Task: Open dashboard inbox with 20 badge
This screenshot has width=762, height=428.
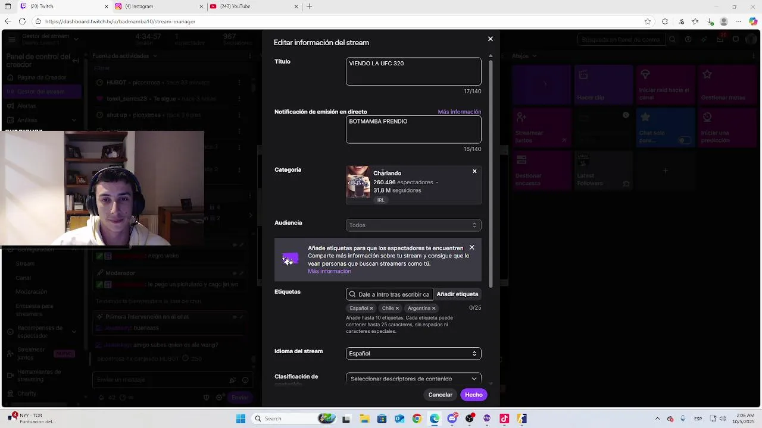Action: [x=720, y=39]
